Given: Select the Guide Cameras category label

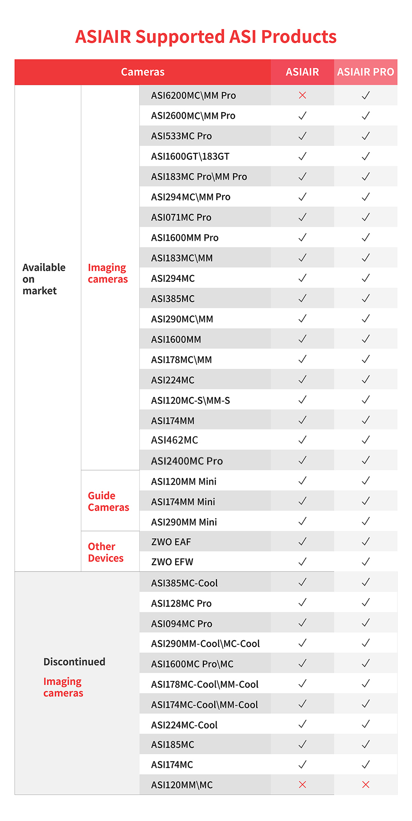Looking at the screenshot, I should pyautogui.click(x=108, y=501).
